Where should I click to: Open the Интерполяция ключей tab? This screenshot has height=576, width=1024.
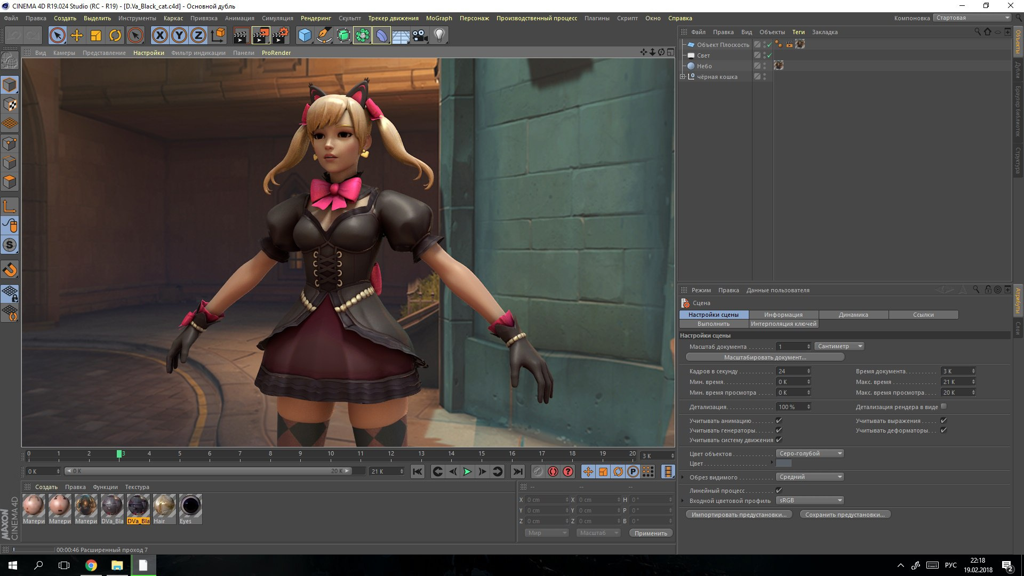[x=783, y=324]
